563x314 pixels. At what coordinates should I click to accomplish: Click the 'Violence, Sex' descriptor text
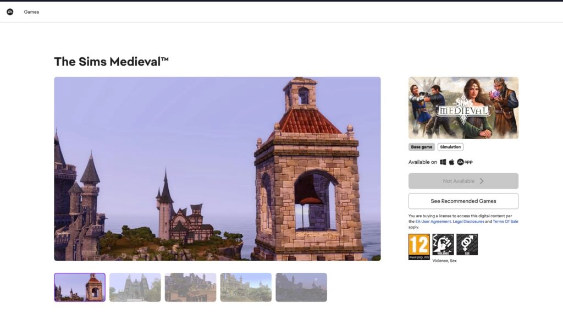(444, 261)
